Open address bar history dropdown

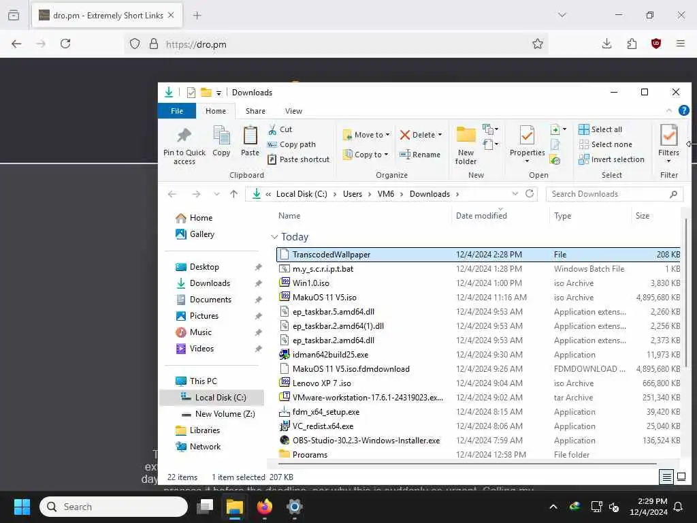coord(515,194)
